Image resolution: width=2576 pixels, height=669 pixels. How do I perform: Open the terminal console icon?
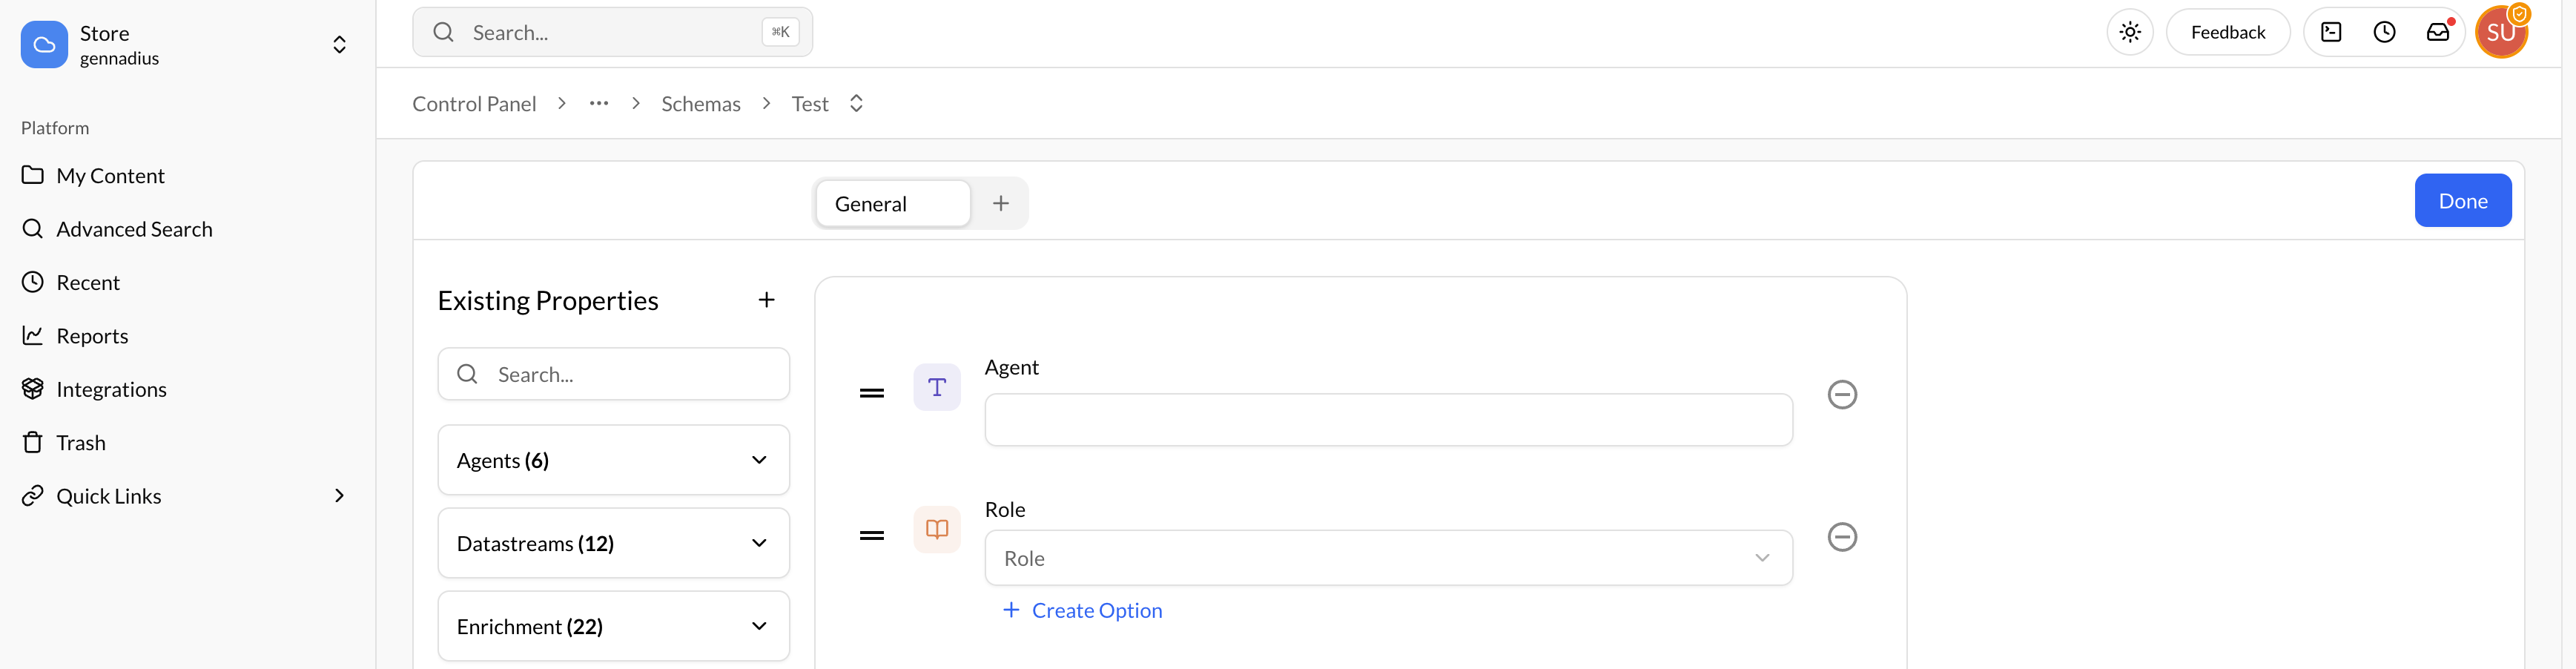coord(2331,32)
